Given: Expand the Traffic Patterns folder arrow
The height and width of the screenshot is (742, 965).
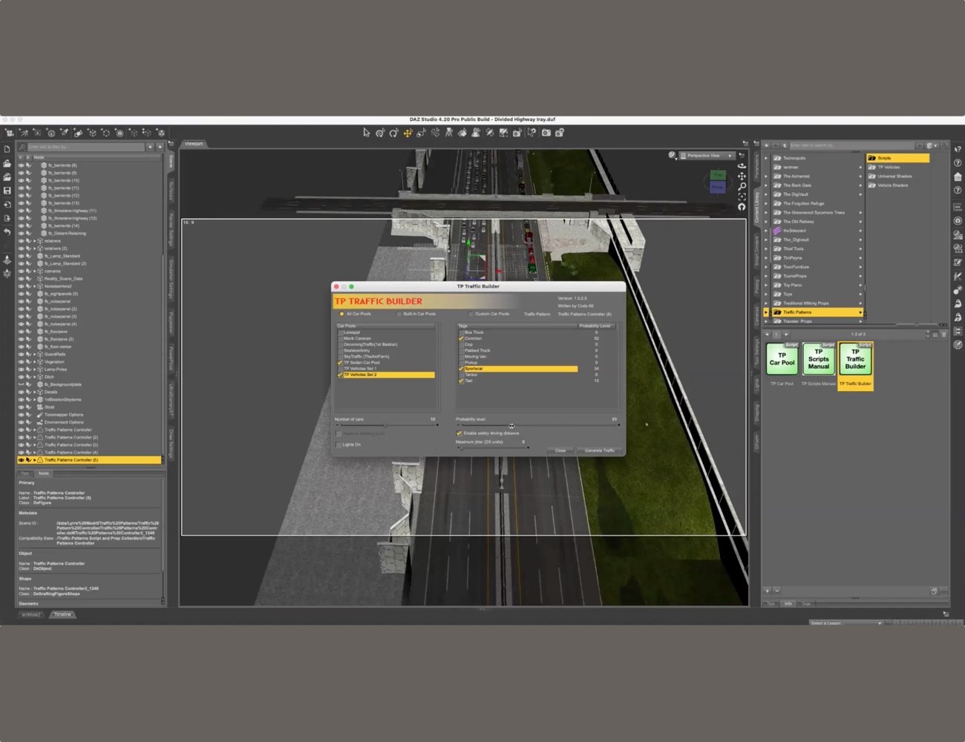Looking at the screenshot, I should 767,312.
